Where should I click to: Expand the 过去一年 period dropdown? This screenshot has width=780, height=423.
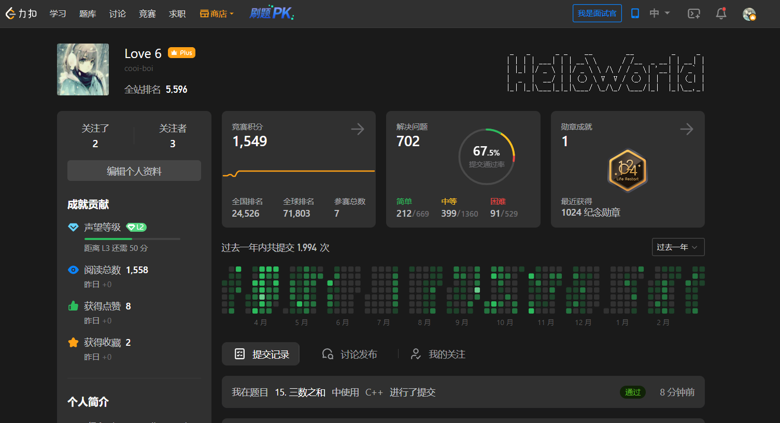coord(678,247)
